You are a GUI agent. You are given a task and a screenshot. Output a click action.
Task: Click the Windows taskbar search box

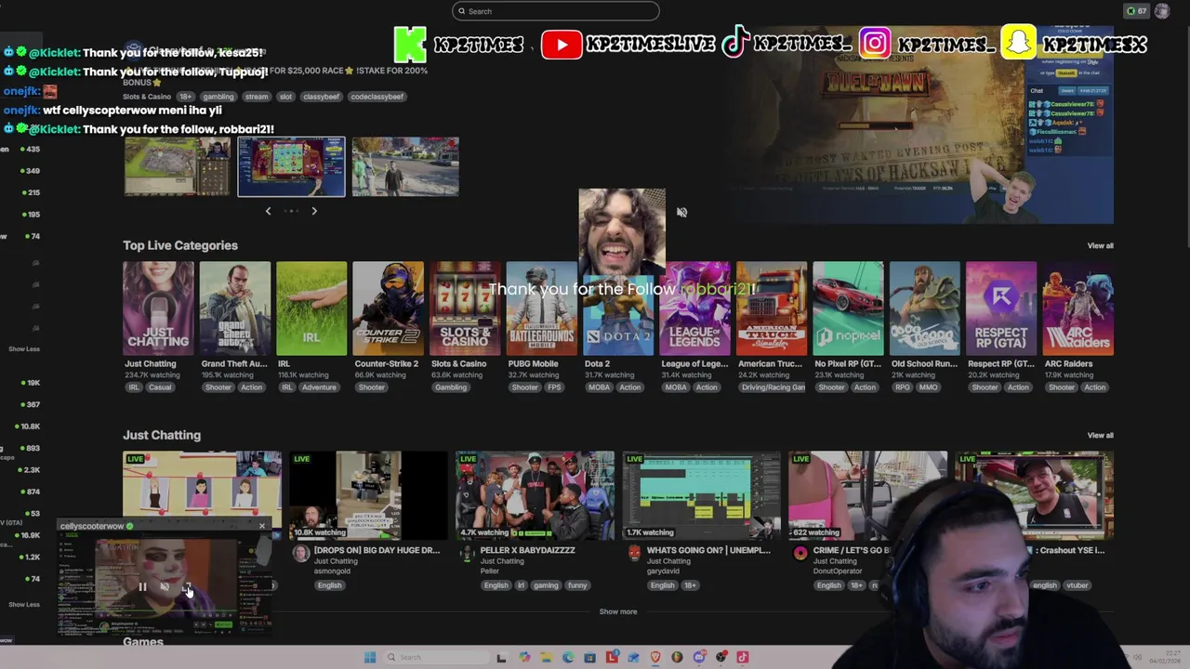435,657
